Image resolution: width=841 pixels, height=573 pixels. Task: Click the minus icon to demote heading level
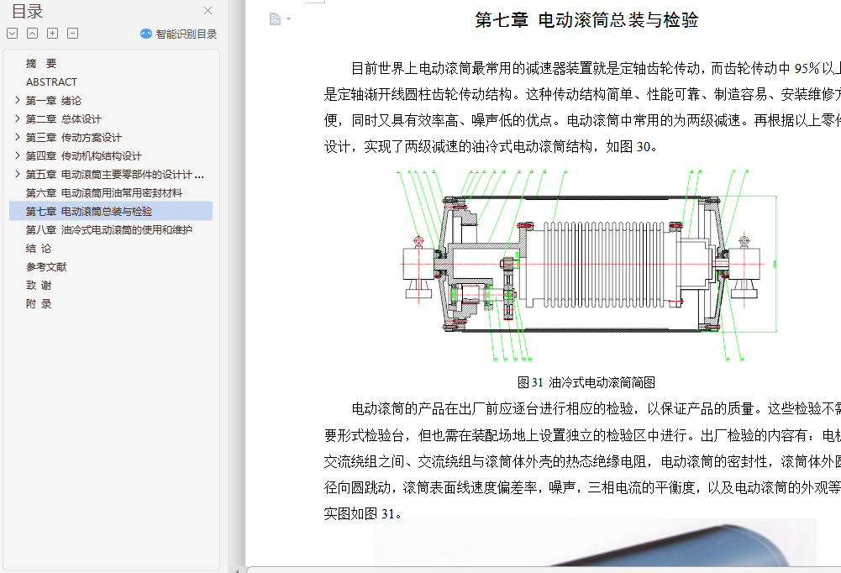click(72, 34)
